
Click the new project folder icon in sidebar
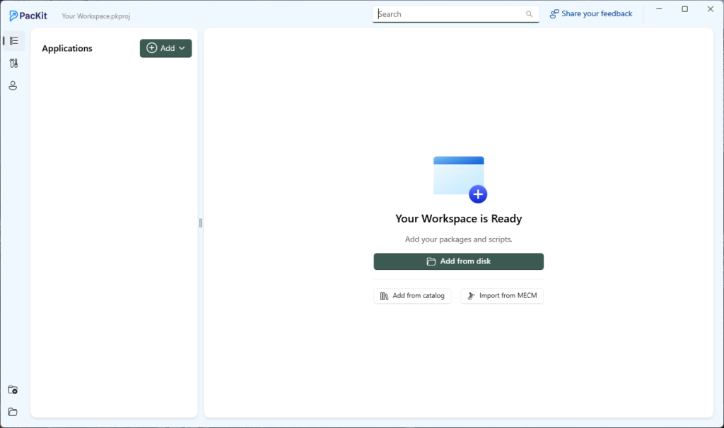[x=13, y=389]
